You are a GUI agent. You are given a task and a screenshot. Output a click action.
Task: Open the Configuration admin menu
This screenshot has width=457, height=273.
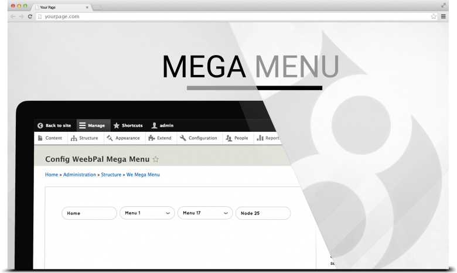coord(199,138)
